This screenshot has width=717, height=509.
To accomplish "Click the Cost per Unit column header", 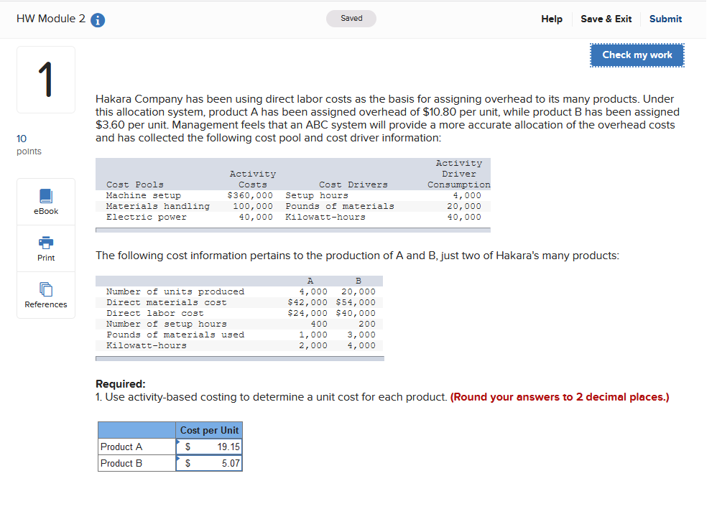I will click(209, 429).
